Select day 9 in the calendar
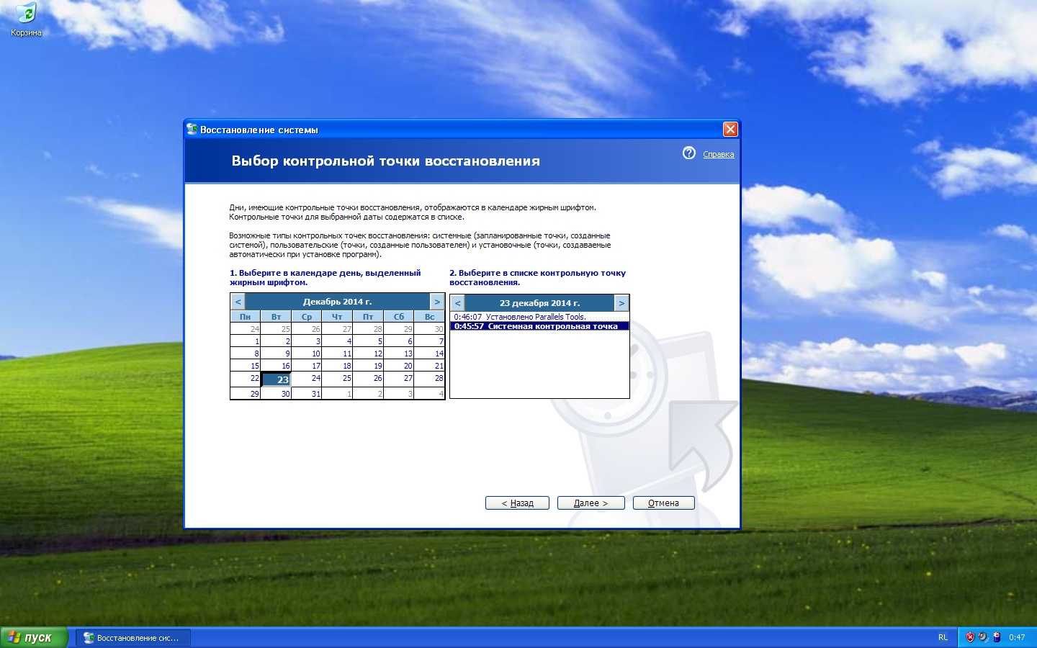1037x648 pixels. [x=276, y=354]
